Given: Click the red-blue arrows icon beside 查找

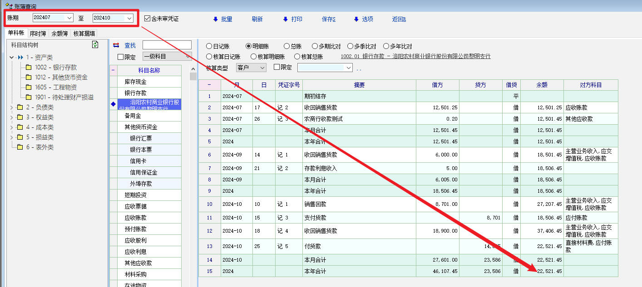Looking at the screenshot, I should [116, 45].
